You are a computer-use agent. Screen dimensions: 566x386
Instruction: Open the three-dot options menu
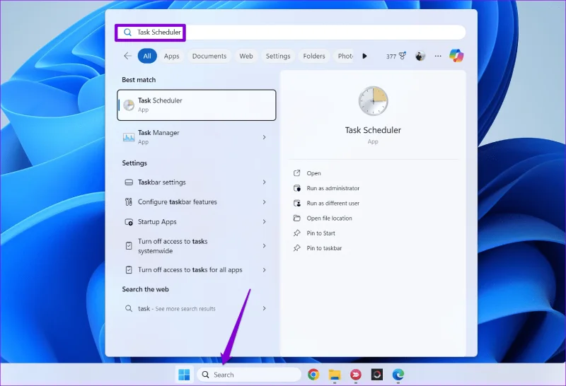pyautogui.click(x=438, y=56)
